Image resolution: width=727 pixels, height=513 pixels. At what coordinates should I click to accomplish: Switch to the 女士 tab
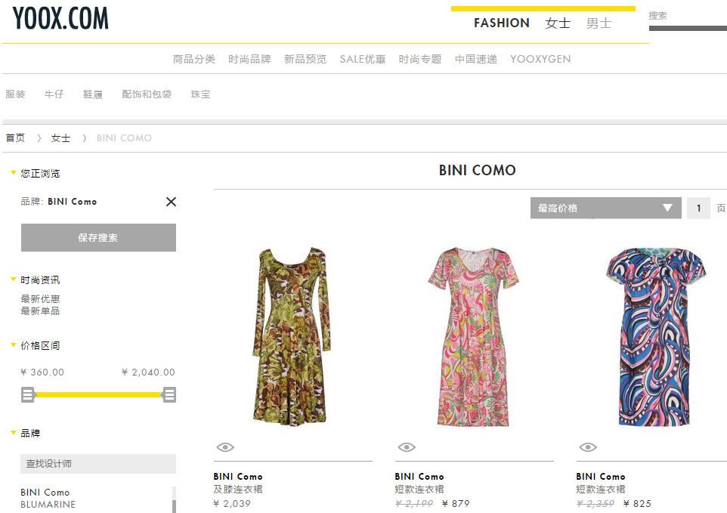coord(558,23)
